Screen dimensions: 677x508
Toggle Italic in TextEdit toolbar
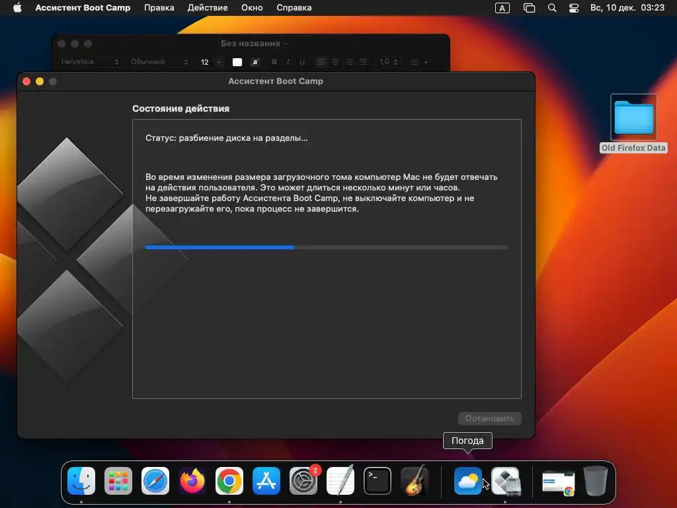(288, 62)
